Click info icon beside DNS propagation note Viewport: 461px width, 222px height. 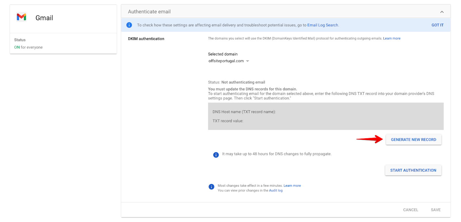pyautogui.click(x=216, y=155)
